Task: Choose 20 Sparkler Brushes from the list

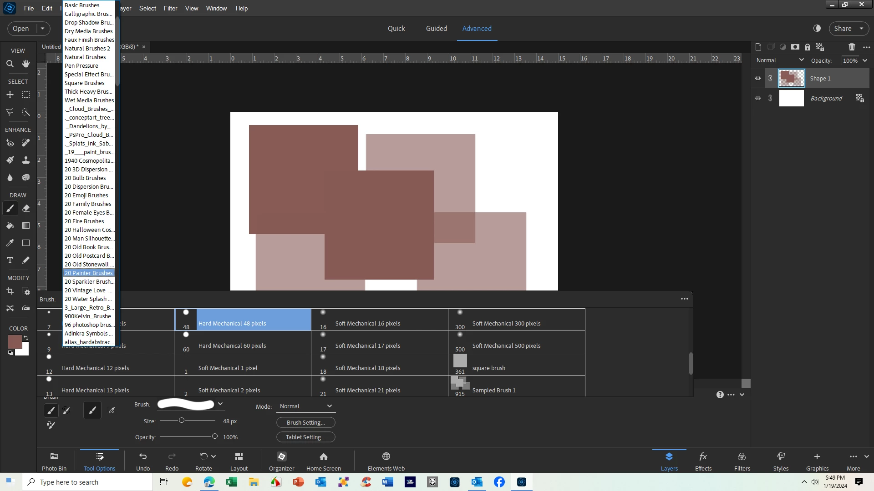Action: click(x=89, y=282)
